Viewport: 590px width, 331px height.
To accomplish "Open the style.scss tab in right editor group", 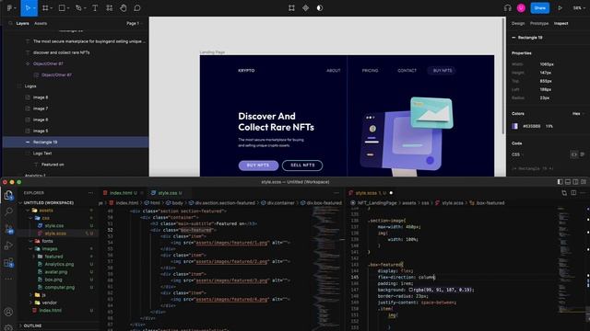I will coord(371,193).
